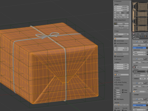
Task: Switch to the Render Layers properties tab icon
Action: (x=139, y=36)
